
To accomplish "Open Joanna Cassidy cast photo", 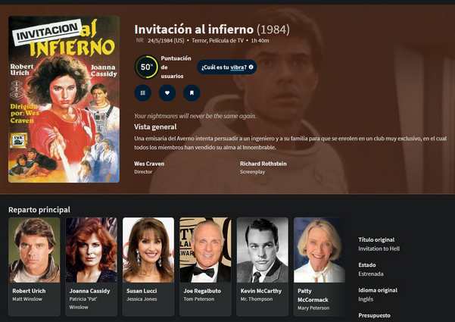I will [92, 250].
